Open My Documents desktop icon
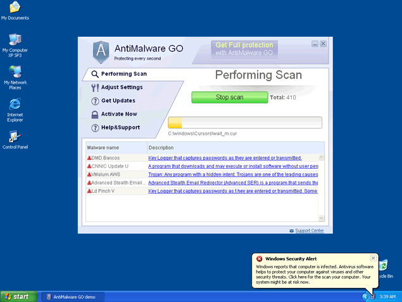The image size is (402, 302). 15,9
